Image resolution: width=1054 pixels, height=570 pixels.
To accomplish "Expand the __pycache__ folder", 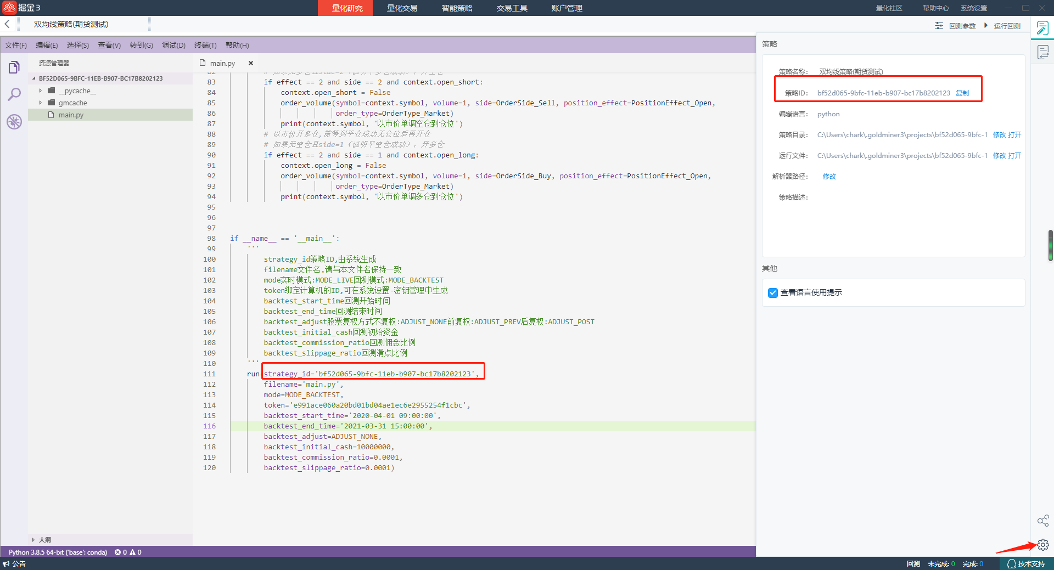I will pyautogui.click(x=40, y=91).
